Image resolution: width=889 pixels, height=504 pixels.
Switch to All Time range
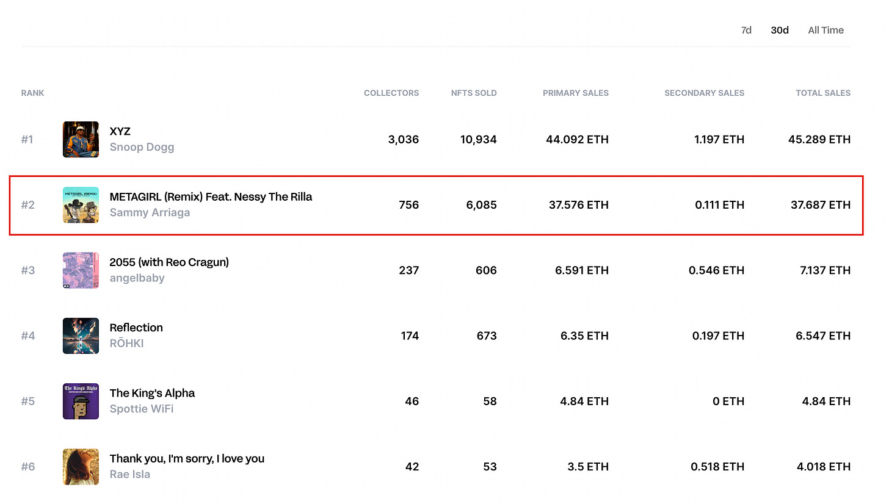826,30
